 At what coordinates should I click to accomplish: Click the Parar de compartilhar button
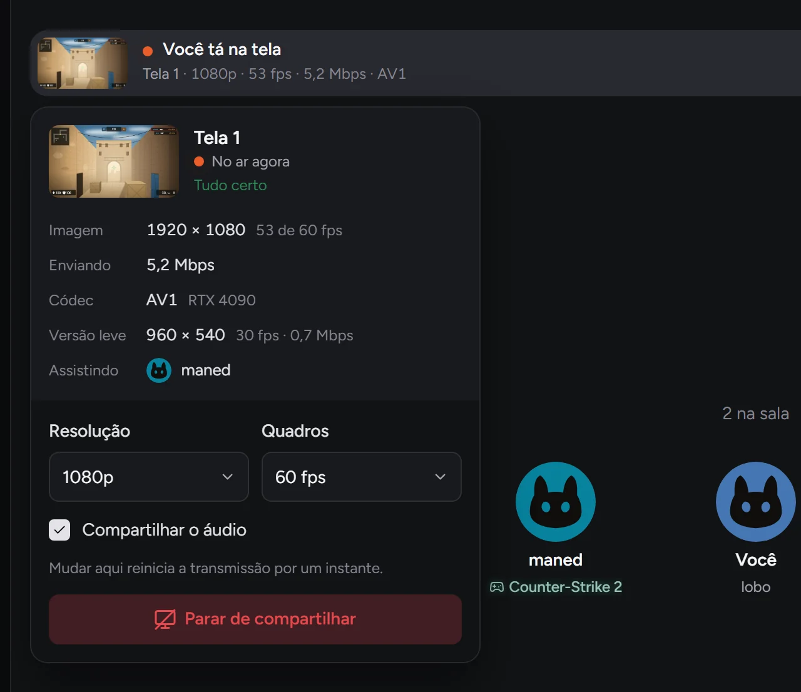coord(255,619)
